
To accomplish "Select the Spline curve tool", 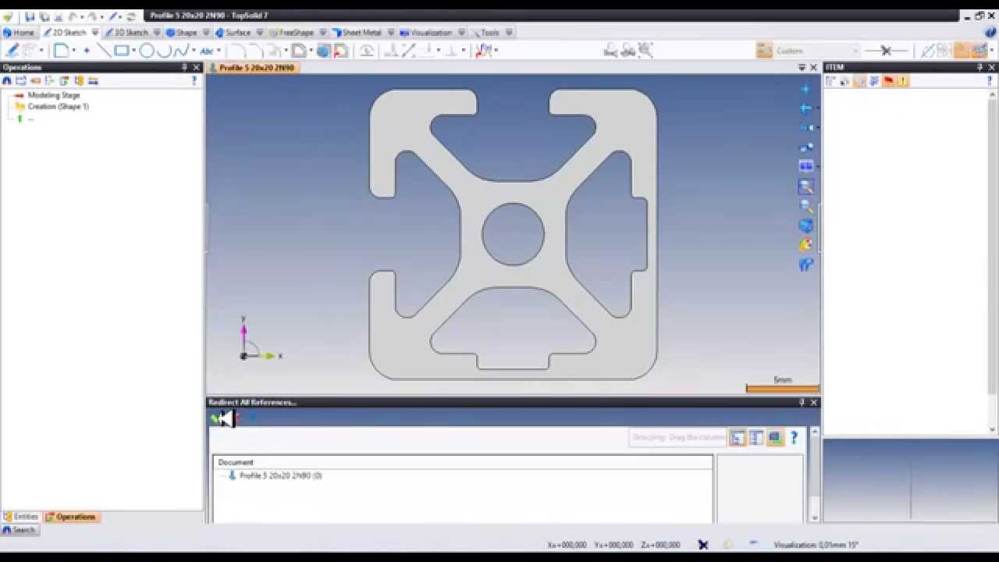I will 181,51.
